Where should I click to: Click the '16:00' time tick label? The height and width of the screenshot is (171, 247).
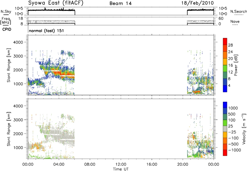[152, 165]
